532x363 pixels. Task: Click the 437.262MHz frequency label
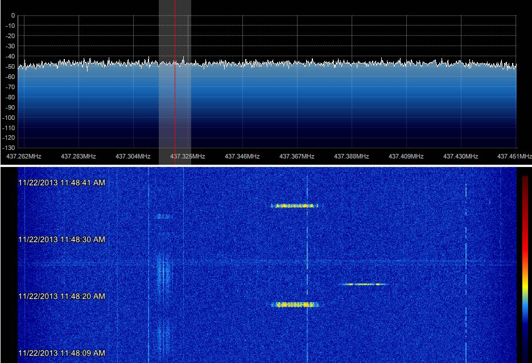coord(24,156)
